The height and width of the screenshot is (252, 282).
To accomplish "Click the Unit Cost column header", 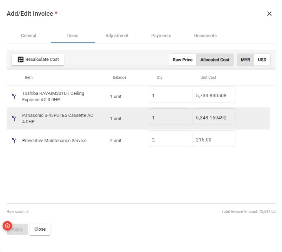I will tap(208, 77).
